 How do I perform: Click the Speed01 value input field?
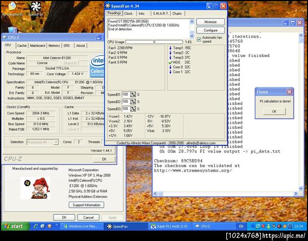click(x=126, y=95)
